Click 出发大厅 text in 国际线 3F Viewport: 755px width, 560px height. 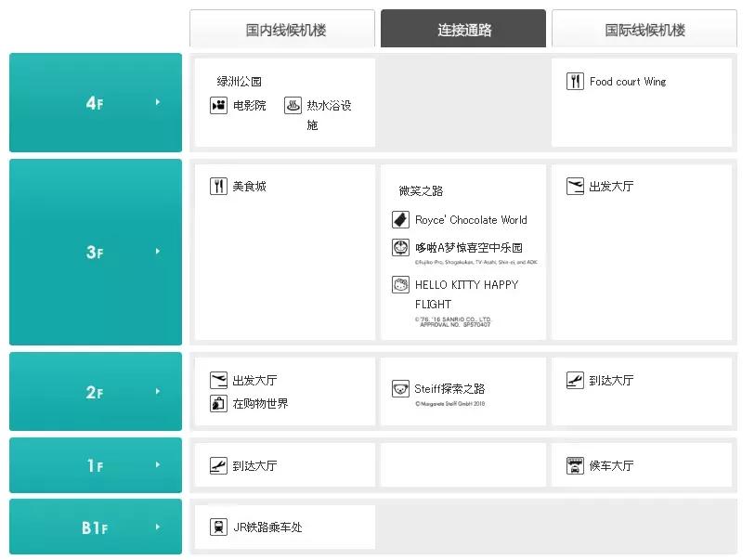tap(611, 186)
